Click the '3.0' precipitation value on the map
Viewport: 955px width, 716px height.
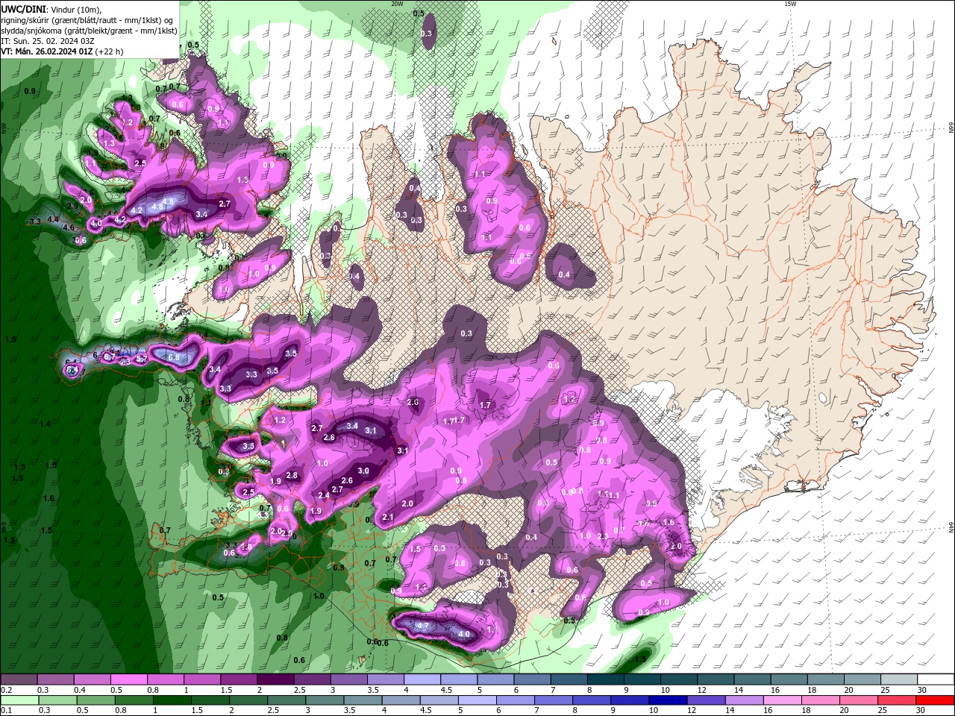coord(363,471)
